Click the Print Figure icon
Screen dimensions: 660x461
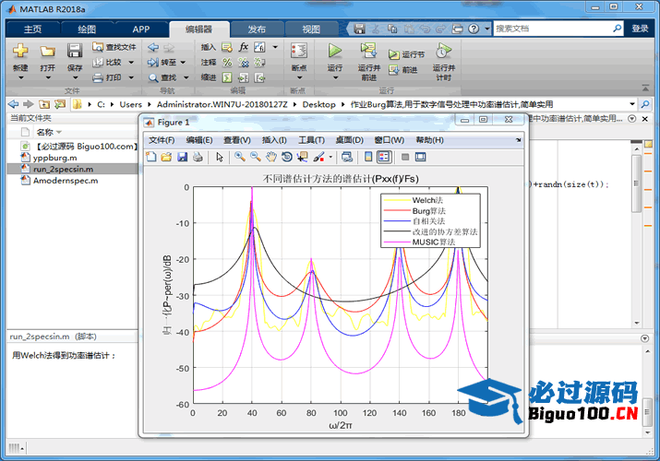coord(198,157)
